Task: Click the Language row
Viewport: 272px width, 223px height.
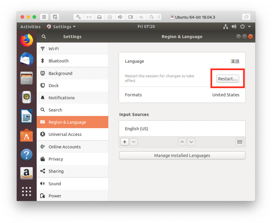Action: [182, 61]
